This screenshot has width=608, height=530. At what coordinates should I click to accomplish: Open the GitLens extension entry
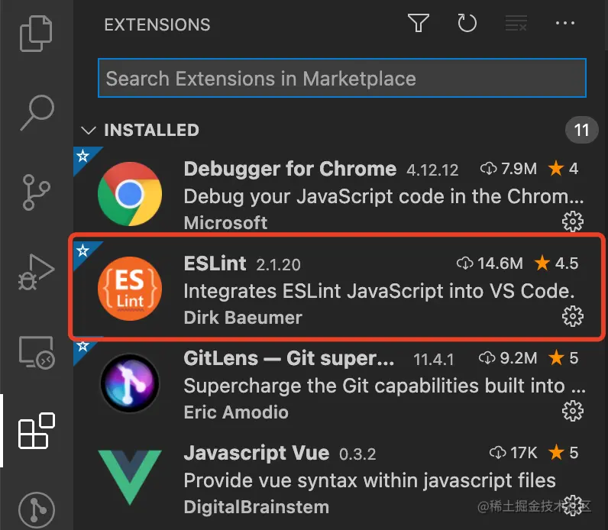coord(341,383)
